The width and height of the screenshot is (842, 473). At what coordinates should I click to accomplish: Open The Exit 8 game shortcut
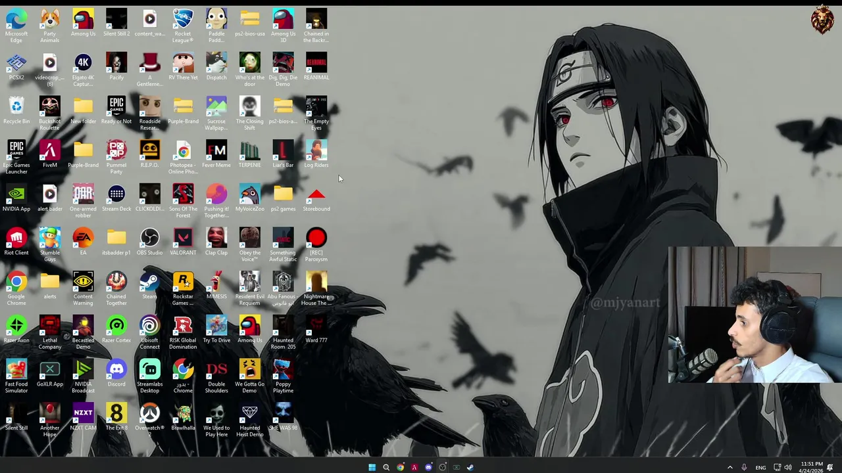click(x=116, y=417)
